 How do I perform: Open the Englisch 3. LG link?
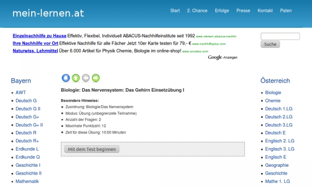pyautogui.click(x=280, y=149)
